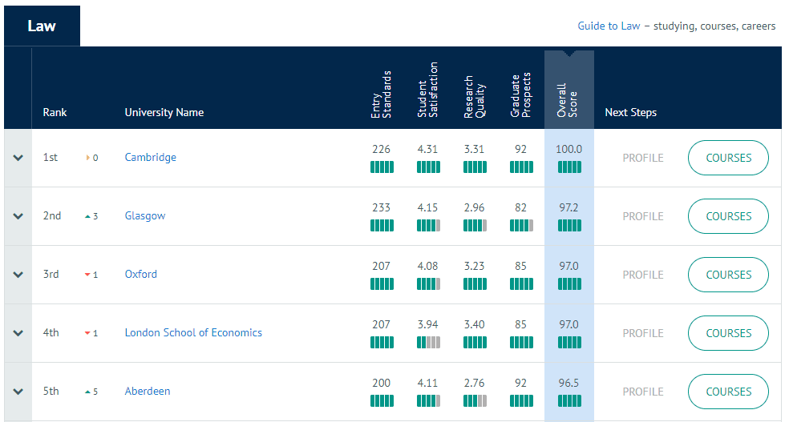This screenshot has height=422, width=789.
Task: View courses for London School of Economics
Action: click(x=728, y=333)
